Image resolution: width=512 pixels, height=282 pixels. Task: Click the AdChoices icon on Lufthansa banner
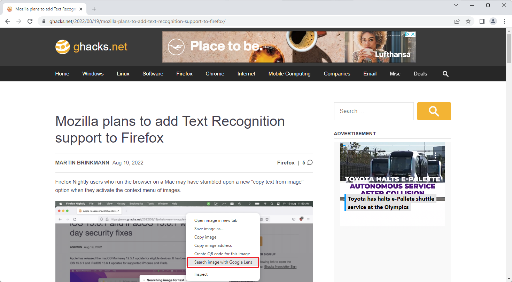(x=407, y=34)
